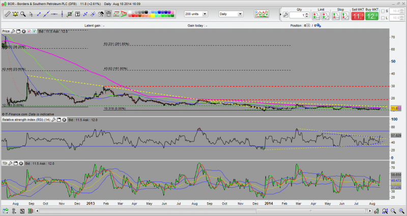This screenshot has width=407, height=216.
Task: Close the TDI indicator panel
Action: 21,164
